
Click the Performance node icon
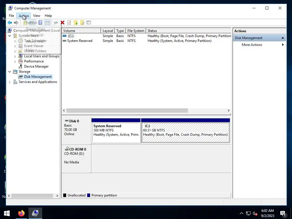point(21,61)
